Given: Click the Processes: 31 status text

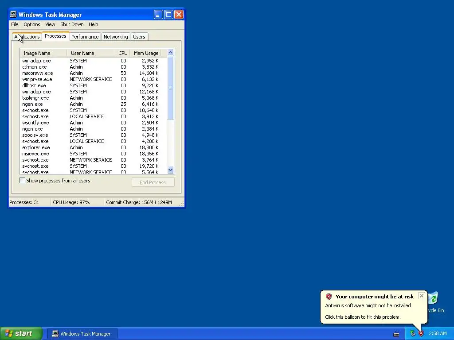Looking at the screenshot, I should (24, 202).
